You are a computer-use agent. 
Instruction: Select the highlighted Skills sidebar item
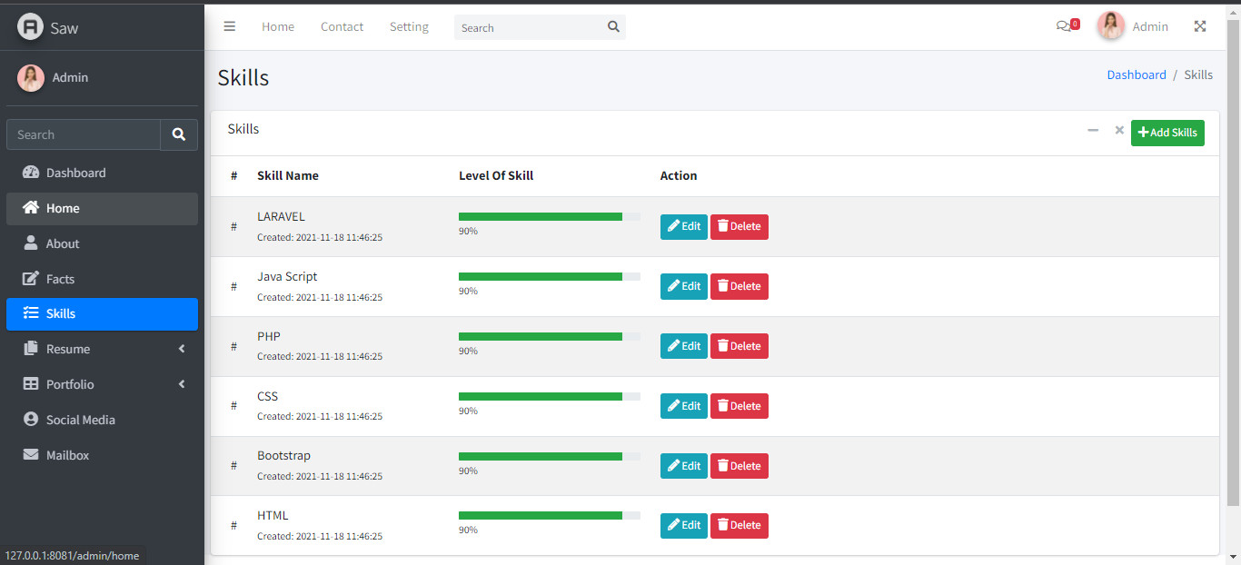(102, 313)
